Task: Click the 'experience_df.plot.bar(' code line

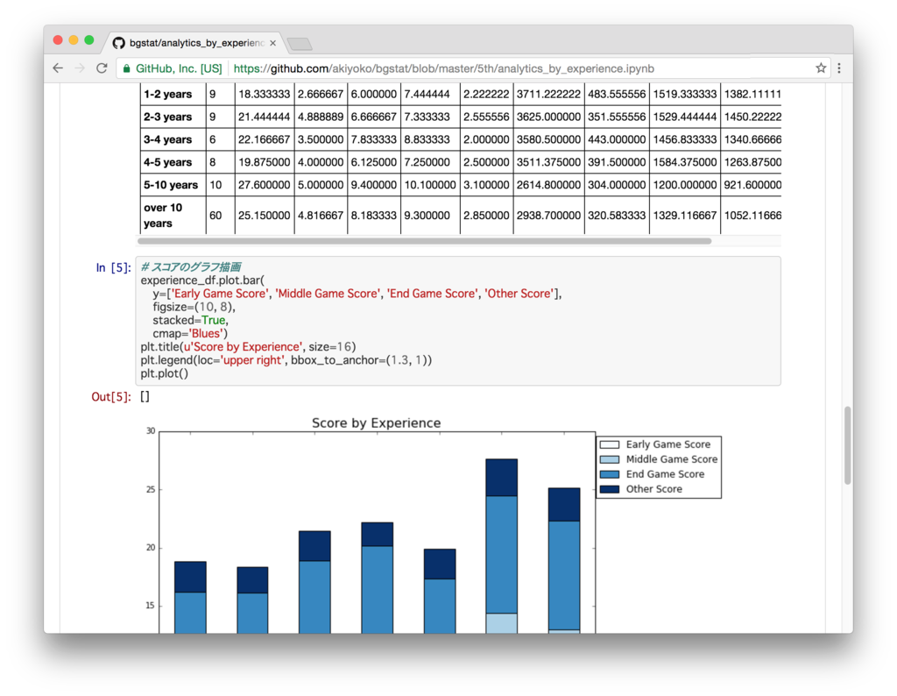Action: click(x=202, y=281)
